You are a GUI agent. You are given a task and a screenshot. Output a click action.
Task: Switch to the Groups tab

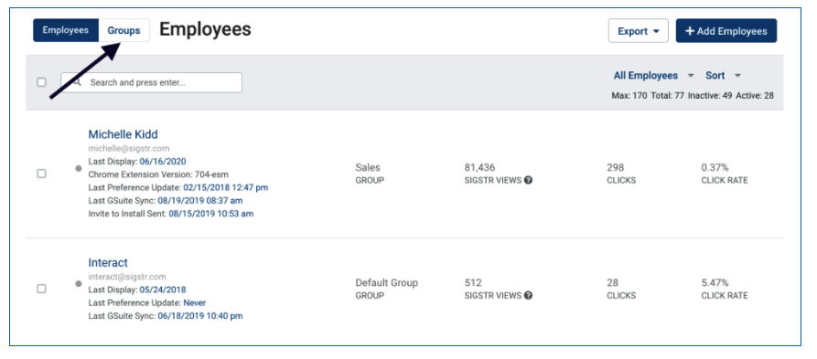point(124,31)
